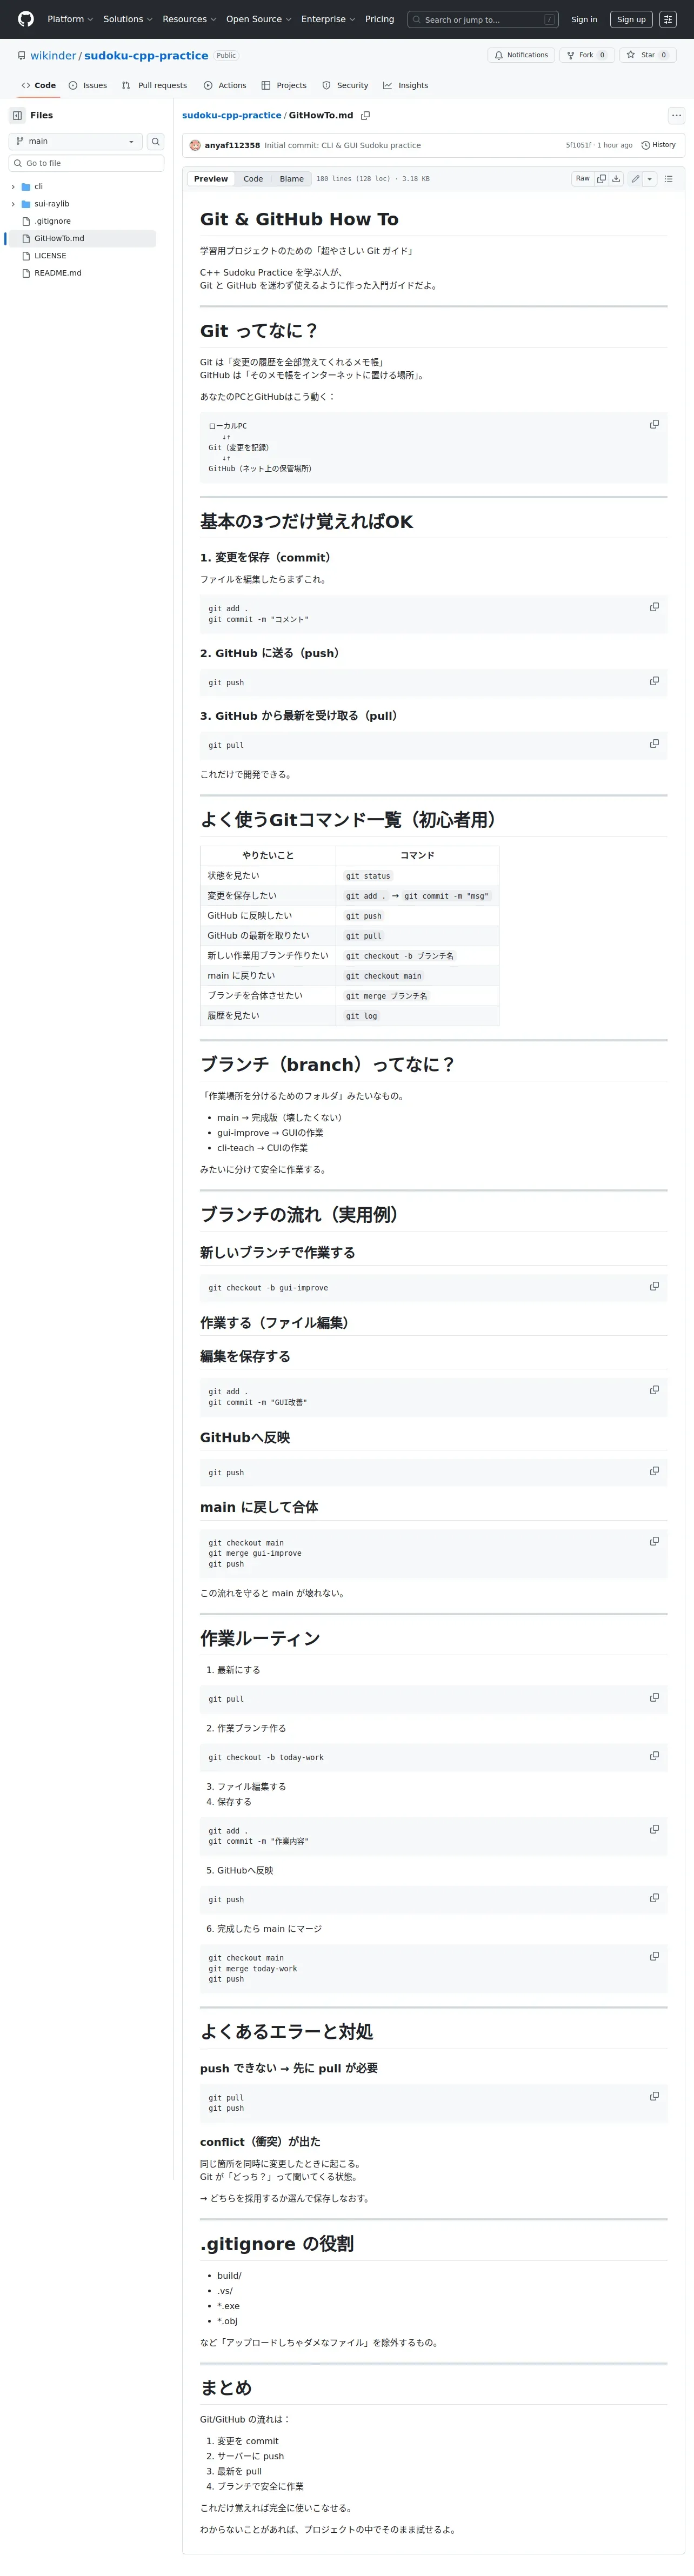Copy the GitHowTo.md file path

pyautogui.click(x=366, y=115)
